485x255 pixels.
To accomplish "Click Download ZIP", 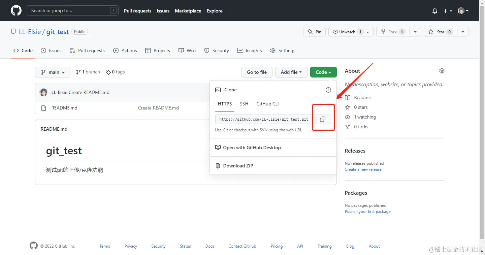I will 238,166.
